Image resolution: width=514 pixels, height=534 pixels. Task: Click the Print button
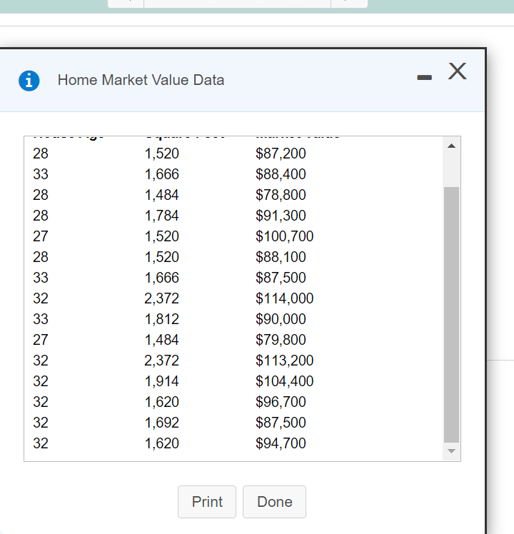coord(207,502)
